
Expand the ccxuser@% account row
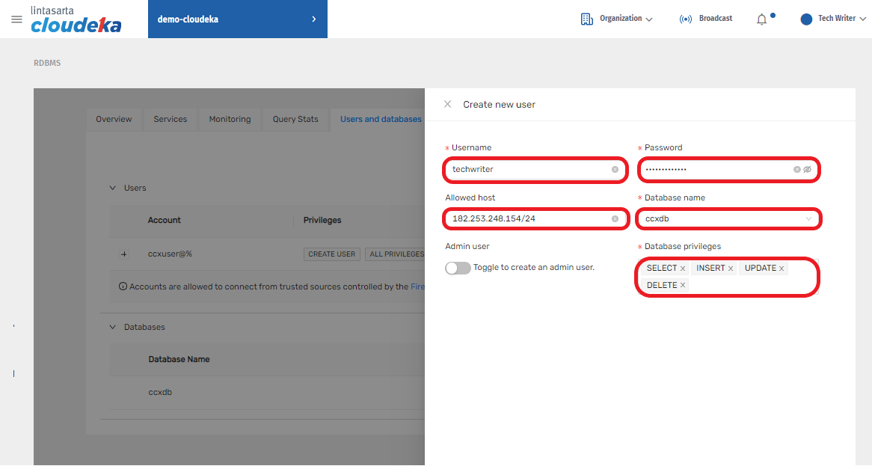coord(124,254)
